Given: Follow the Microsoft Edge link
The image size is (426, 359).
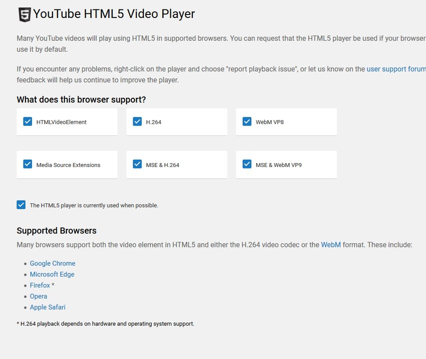Looking at the screenshot, I should tap(52, 274).
